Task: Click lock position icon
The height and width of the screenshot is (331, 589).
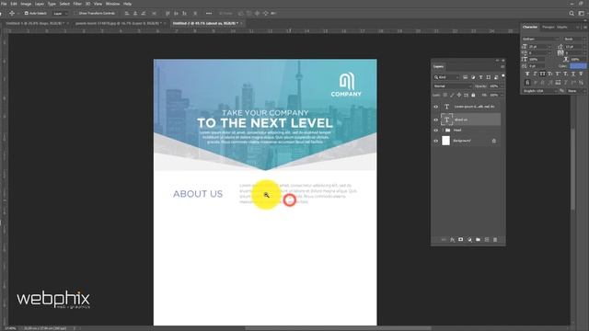Action: 459,96
